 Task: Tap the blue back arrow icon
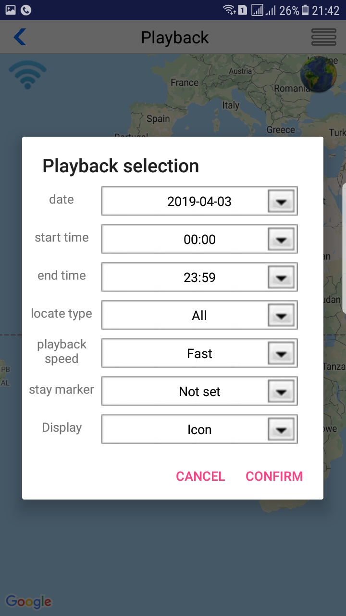point(20,37)
